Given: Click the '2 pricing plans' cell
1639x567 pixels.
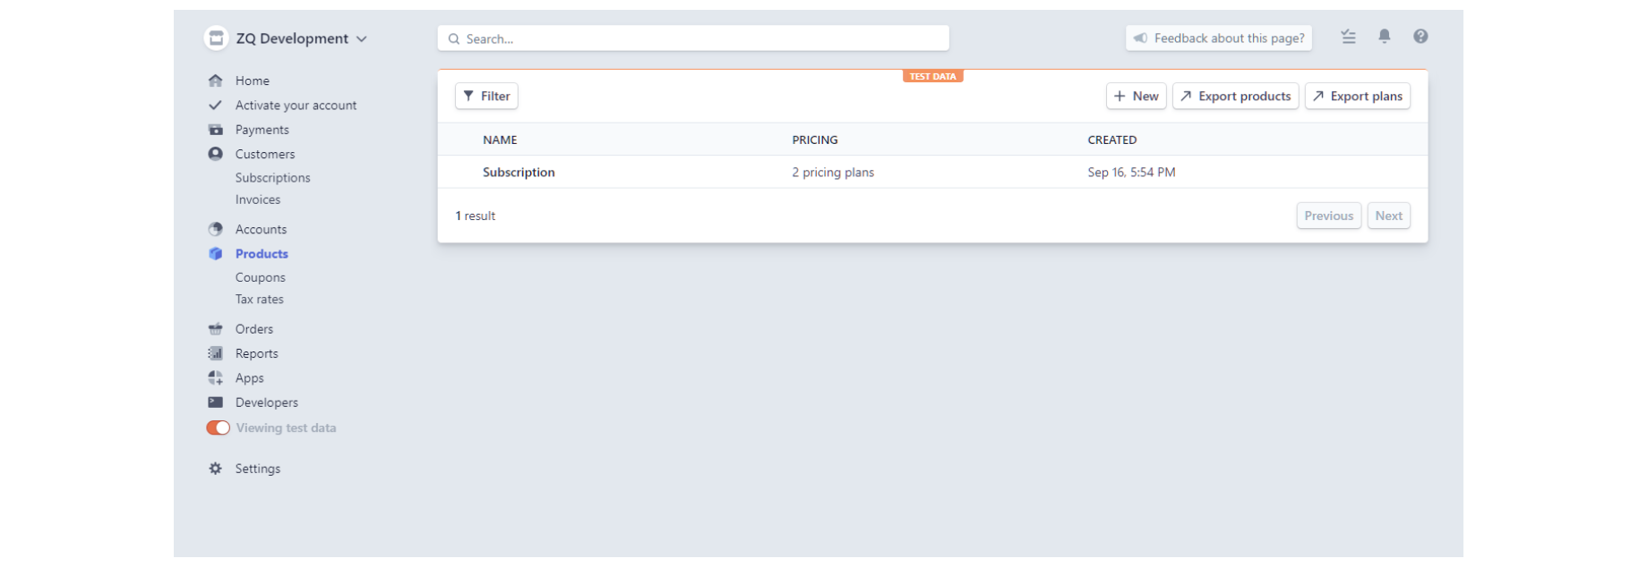Looking at the screenshot, I should [x=832, y=173].
